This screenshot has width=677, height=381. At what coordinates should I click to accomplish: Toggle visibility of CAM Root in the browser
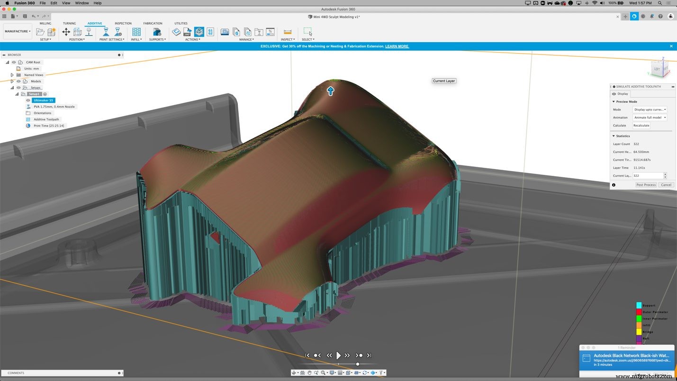[13, 62]
